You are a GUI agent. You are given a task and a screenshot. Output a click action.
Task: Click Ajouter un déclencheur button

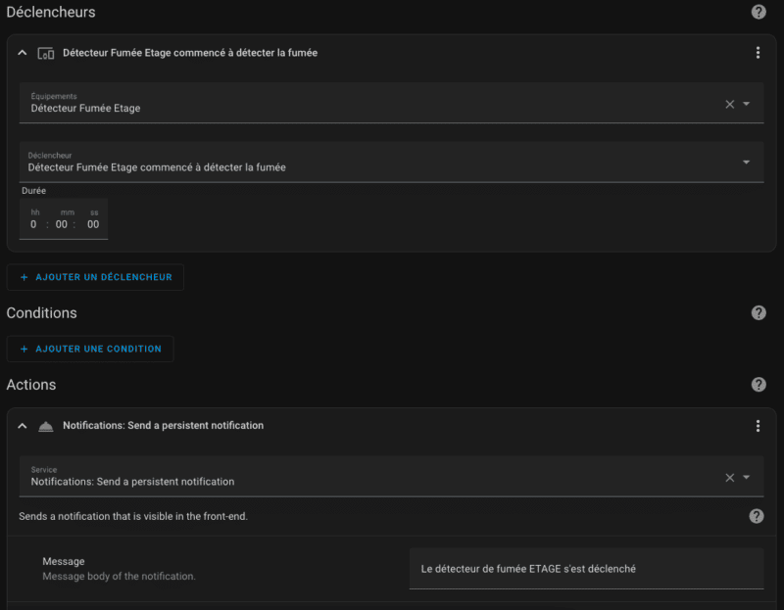(95, 277)
